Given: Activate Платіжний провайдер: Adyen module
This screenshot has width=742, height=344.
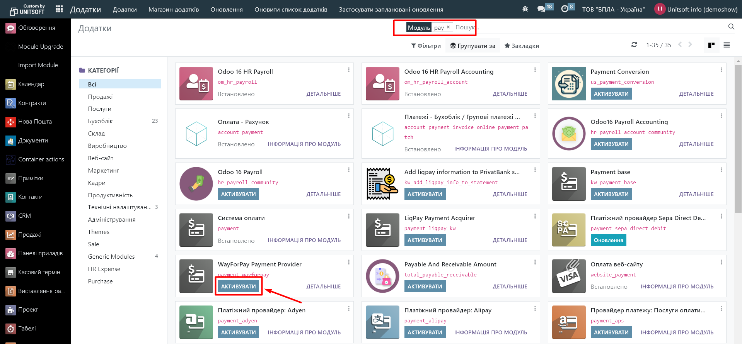Looking at the screenshot, I should click(x=239, y=332).
